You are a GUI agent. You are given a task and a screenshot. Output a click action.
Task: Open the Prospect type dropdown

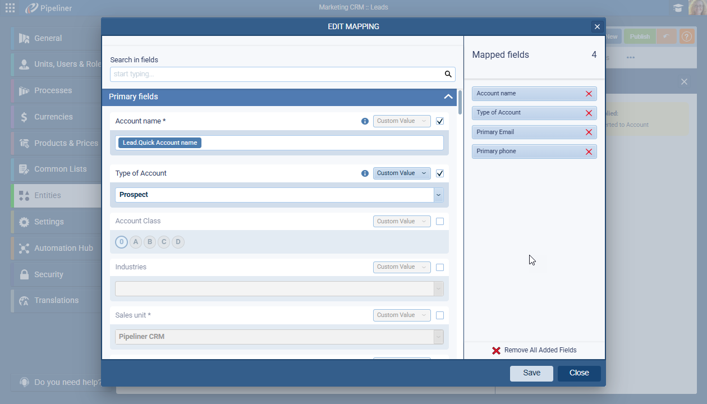pos(438,195)
